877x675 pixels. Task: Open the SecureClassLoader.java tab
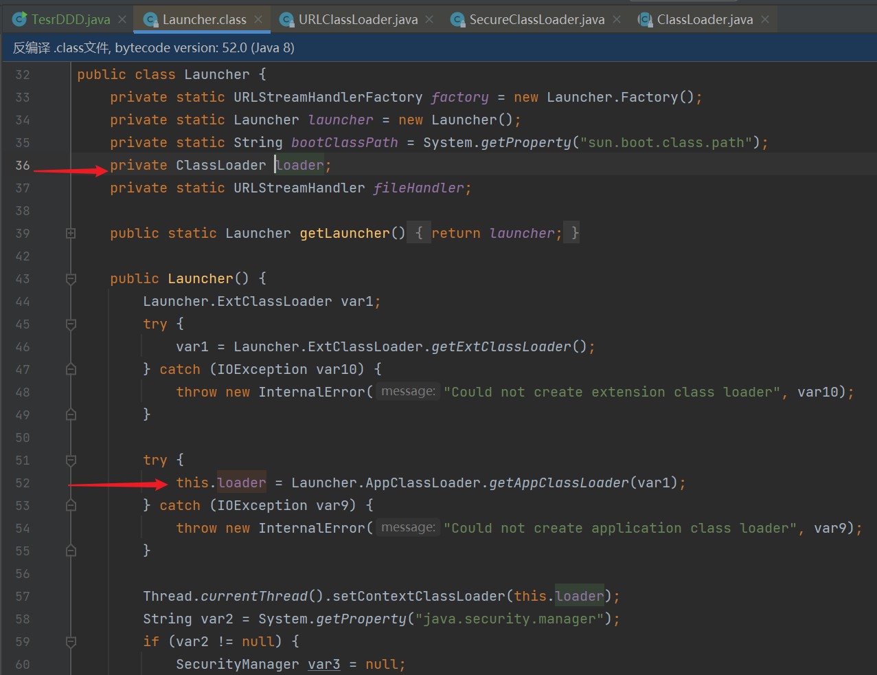click(x=536, y=19)
